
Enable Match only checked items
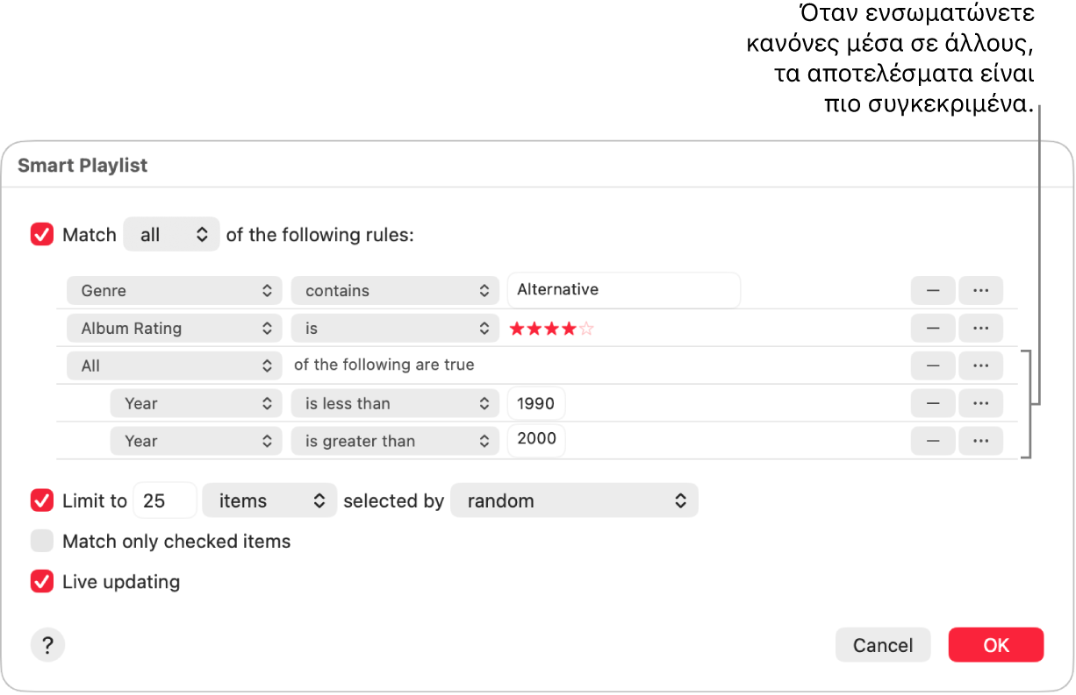coord(42,542)
